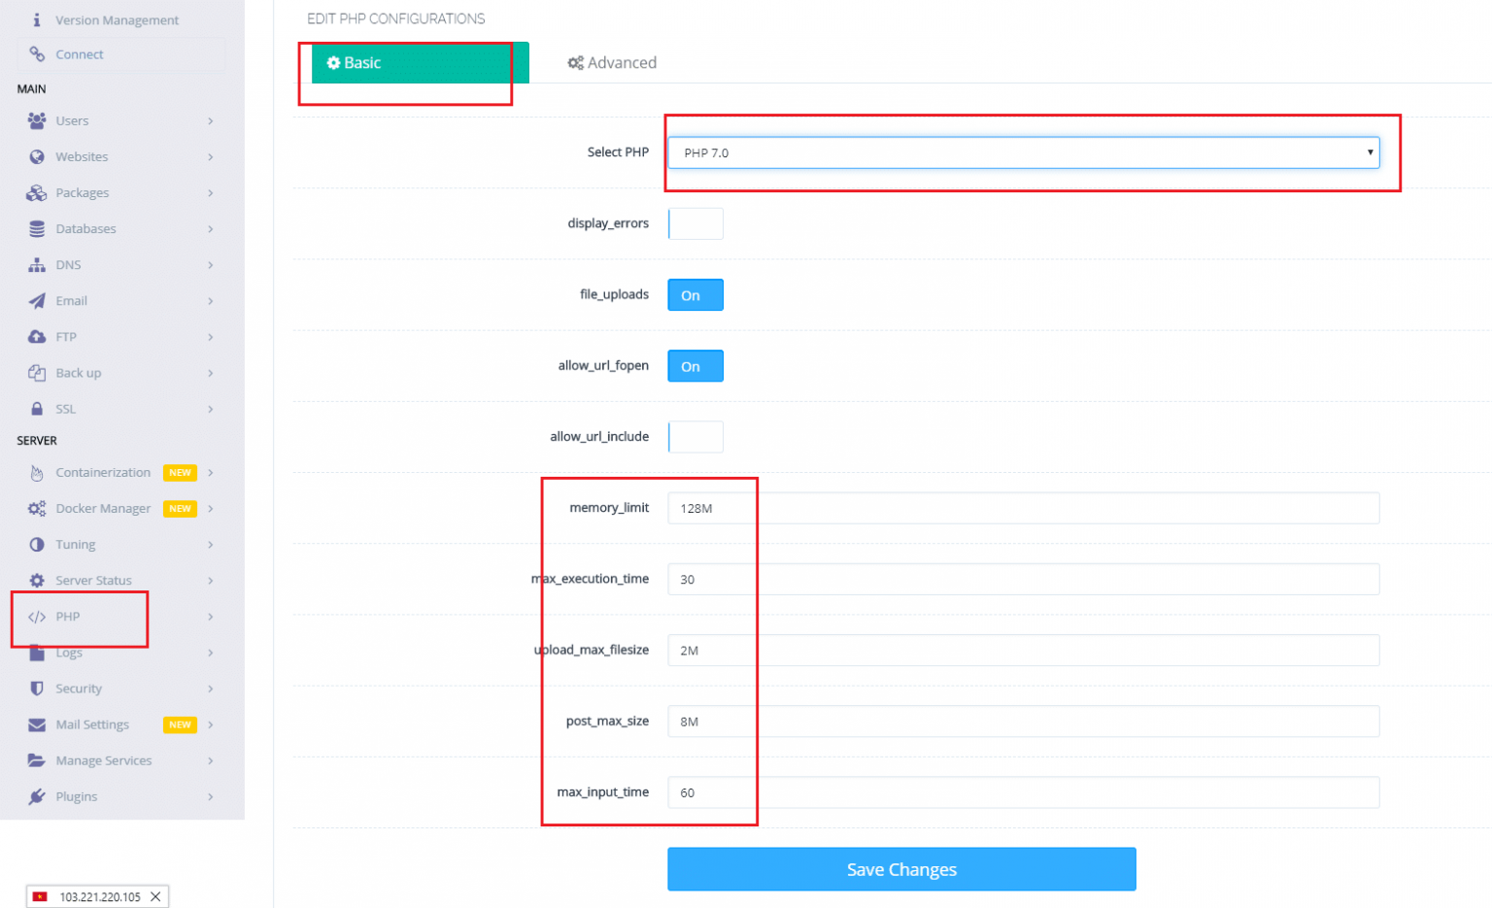Screen dimensions: 1492x908
Task: Click the DNS sidebar icon
Action: click(x=36, y=264)
